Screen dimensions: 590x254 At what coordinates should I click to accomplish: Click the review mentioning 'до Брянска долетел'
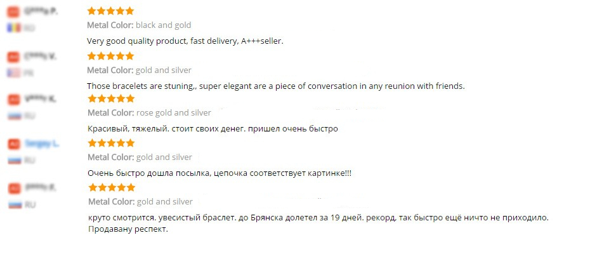[317, 218]
